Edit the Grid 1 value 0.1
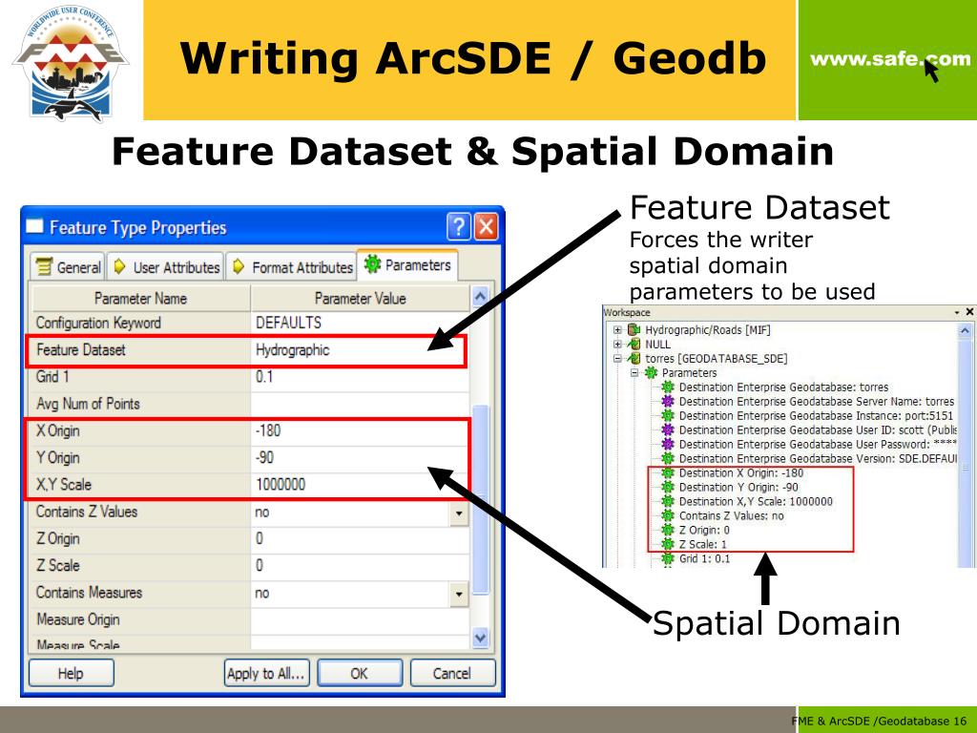This screenshot has width=977, height=733. [360, 377]
